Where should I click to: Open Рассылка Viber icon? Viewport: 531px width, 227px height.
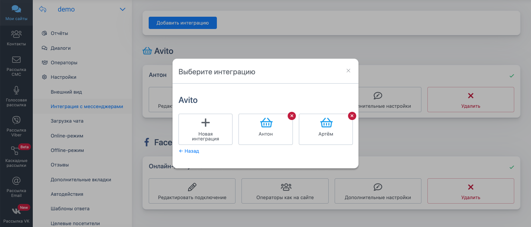16,120
